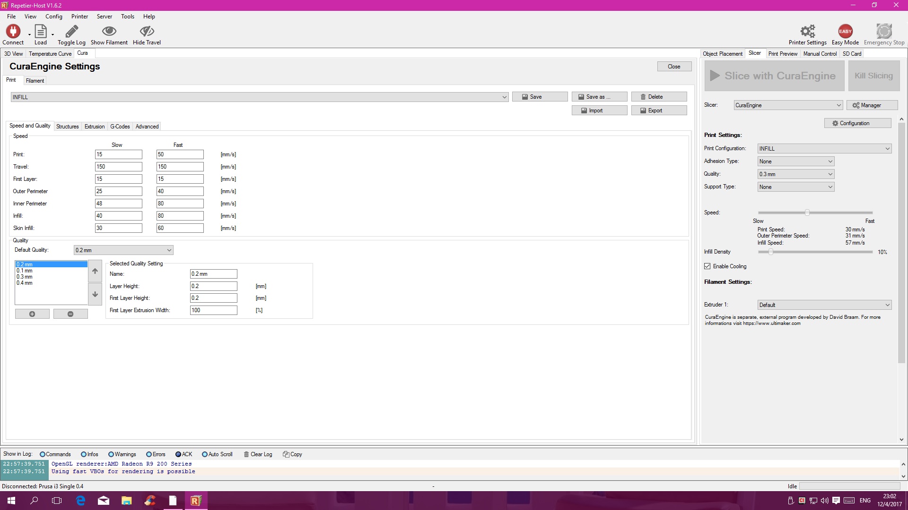Click the Show Filament eye icon
Image resolution: width=908 pixels, height=510 pixels.
pos(109,32)
